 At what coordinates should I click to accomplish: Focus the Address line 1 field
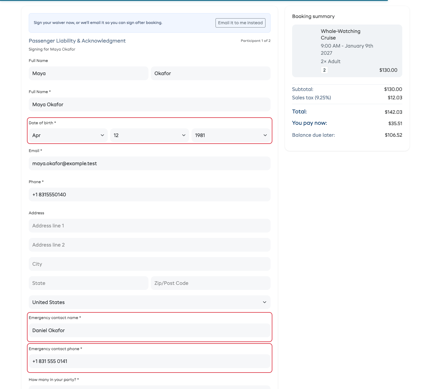(150, 226)
